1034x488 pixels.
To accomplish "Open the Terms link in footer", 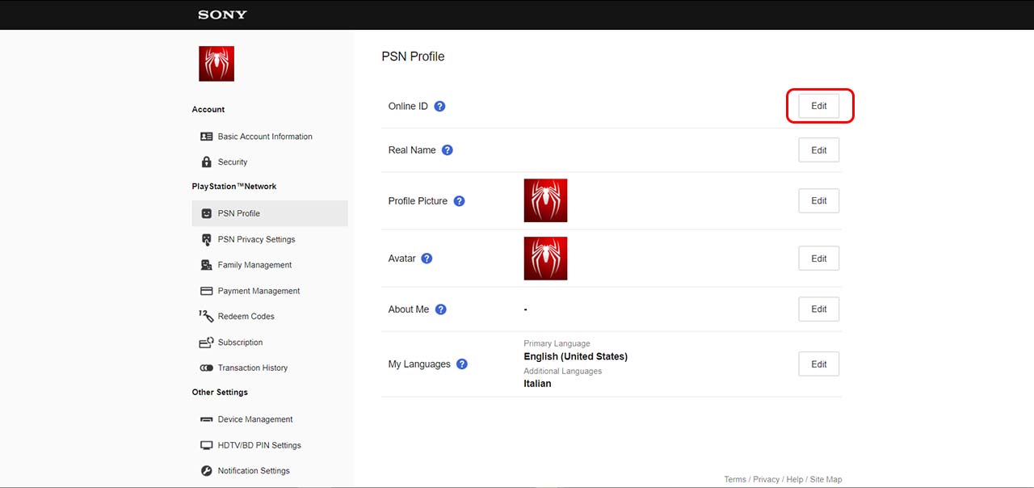I will [x=735, y=480].
